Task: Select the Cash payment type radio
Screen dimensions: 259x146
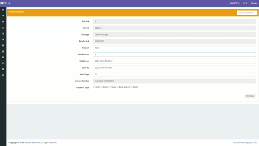Action: (94, 87)
